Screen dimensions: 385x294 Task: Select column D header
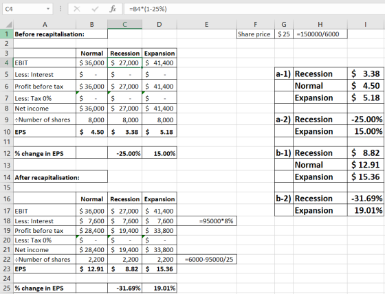tap(159, 25)
